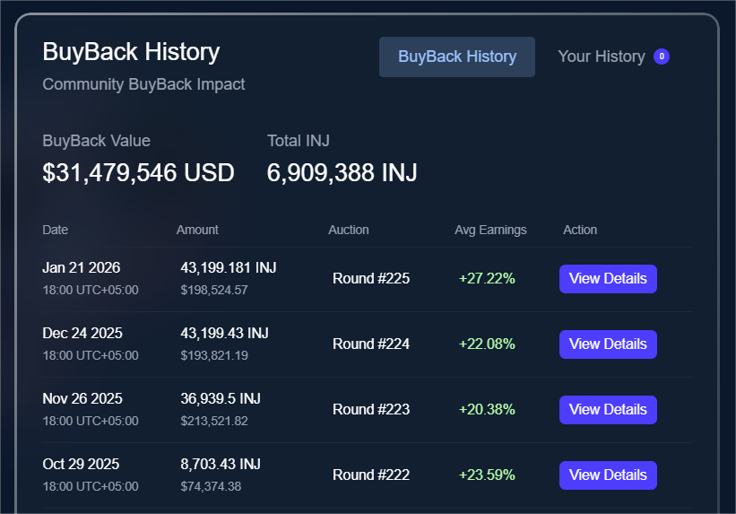Click the 6,909,388 INJ total
This screenshot has height=514, width=736.
(x=342, y=172)
